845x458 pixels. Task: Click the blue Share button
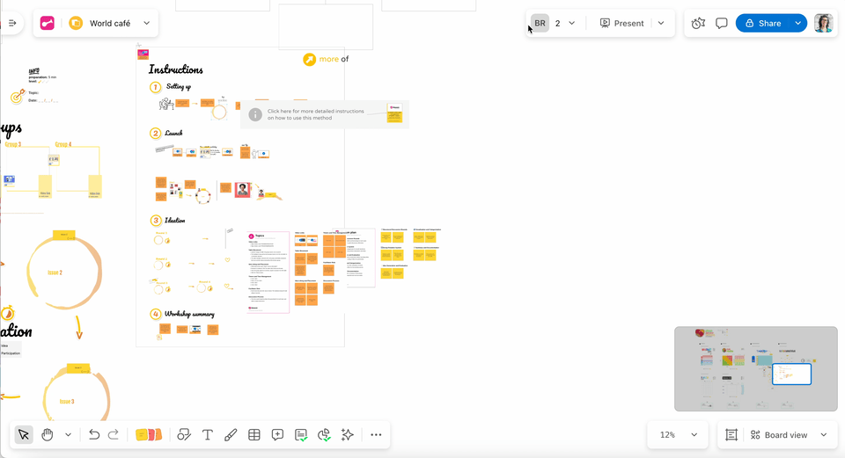pos(762,23)
